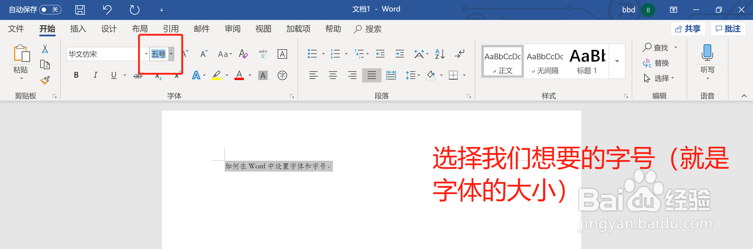Open the wén phonetic guide tool

pyautogui.click(x=263, y=54)
